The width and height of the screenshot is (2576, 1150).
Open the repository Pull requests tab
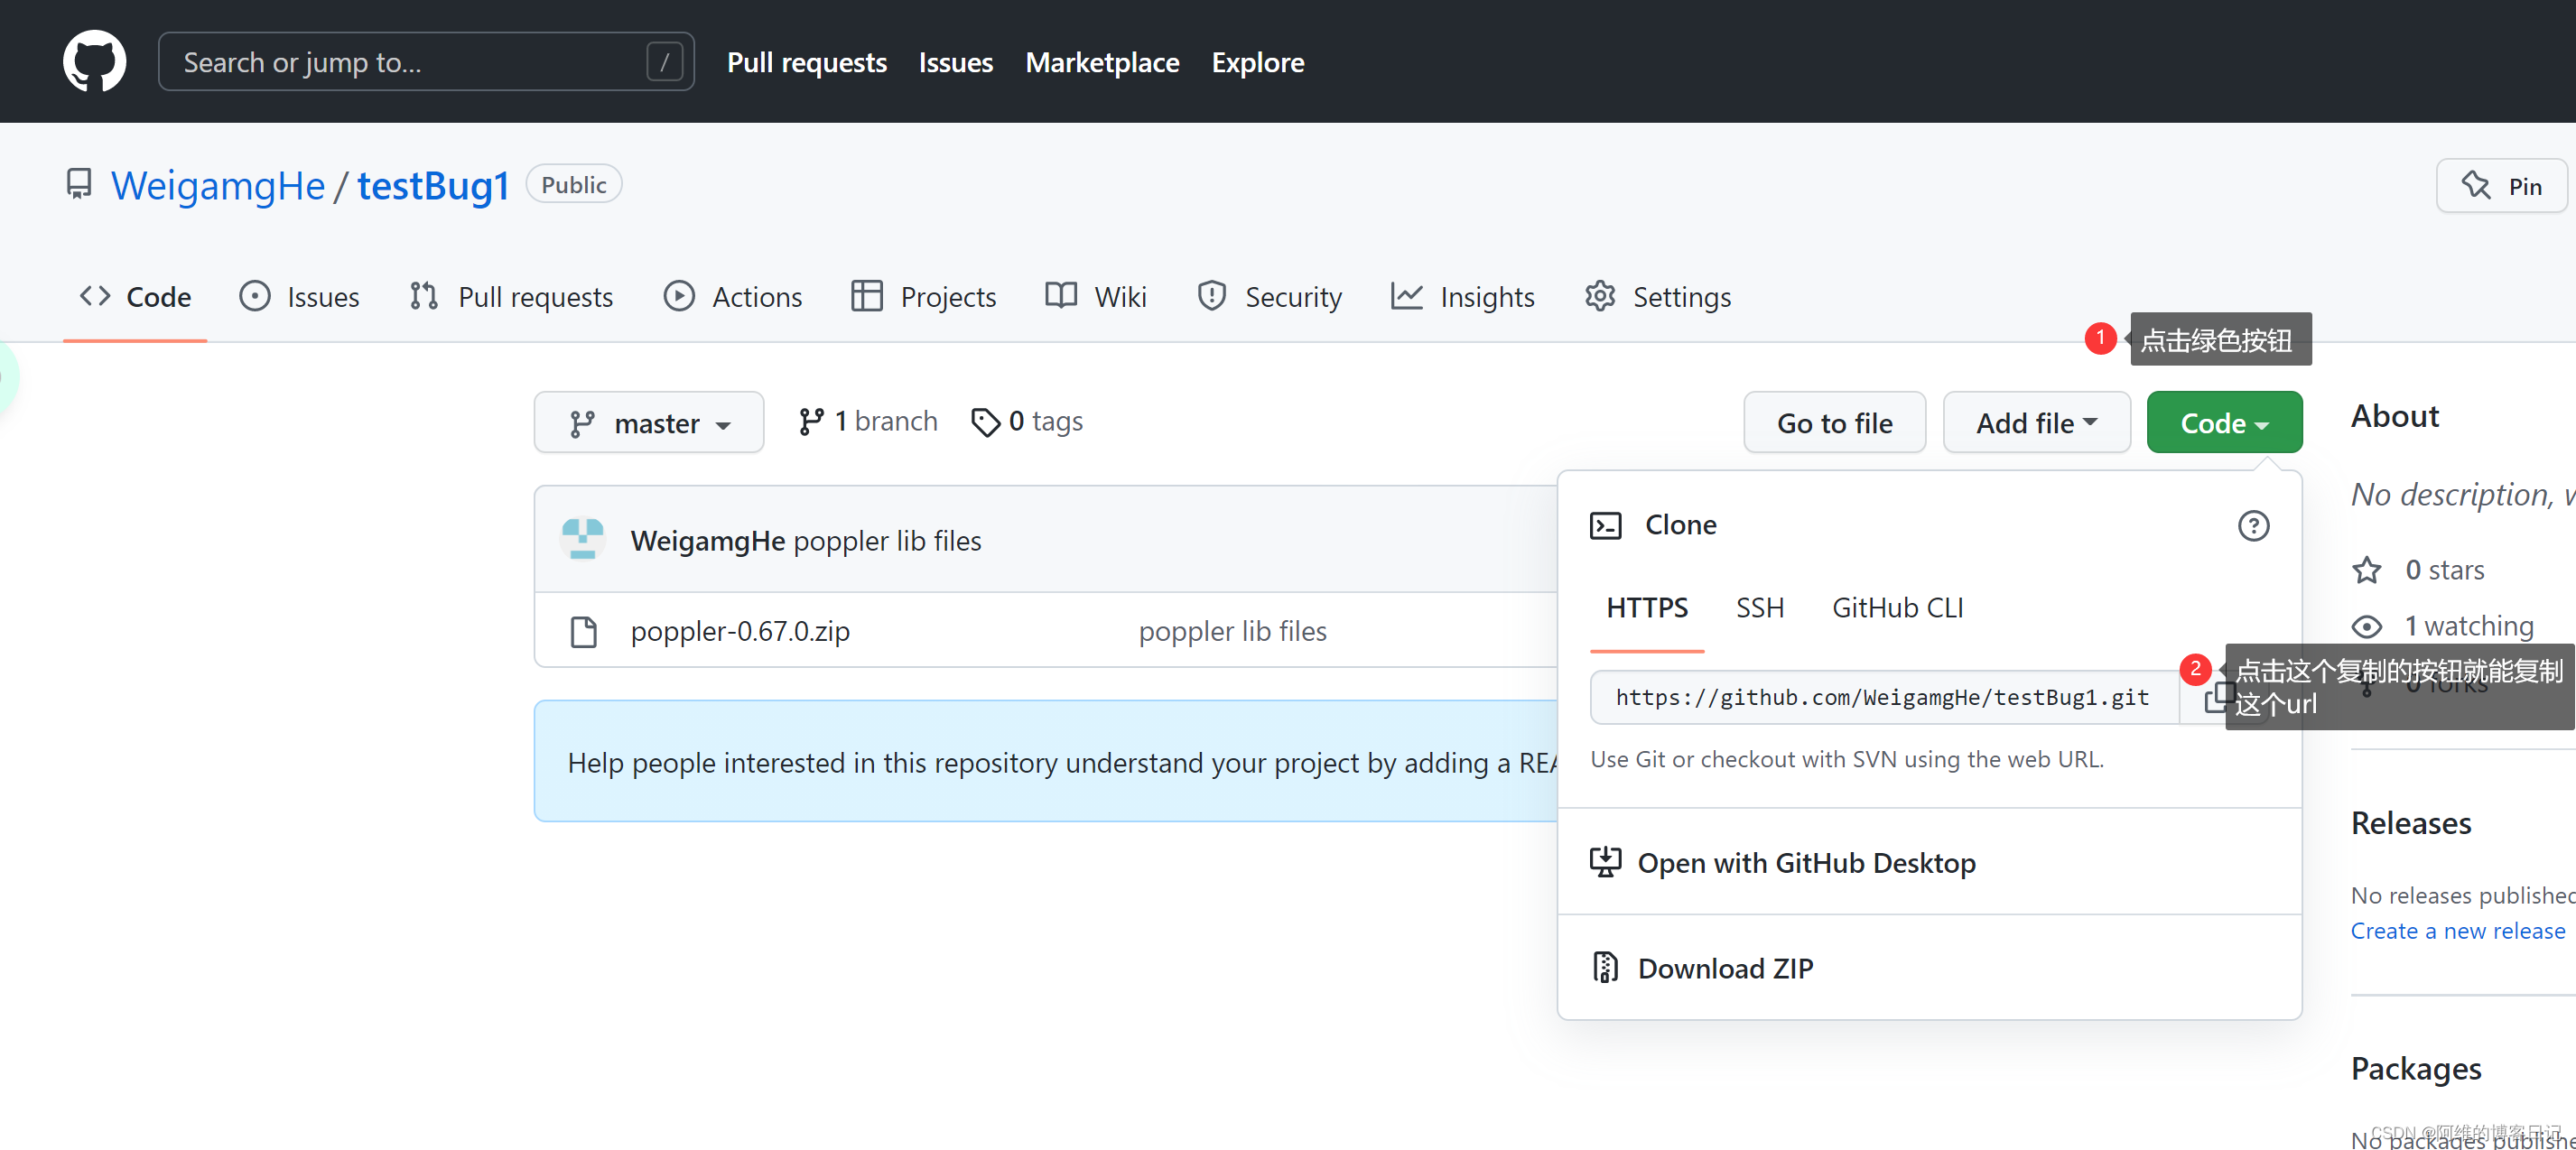(511, 297)
